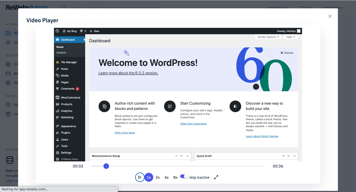Click the Learn about block themes link

point(262,136)
